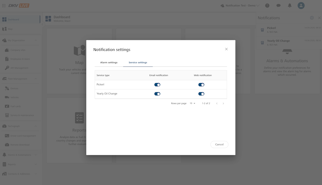
Task: Open the chat messages icon
Action: (278, 5)
